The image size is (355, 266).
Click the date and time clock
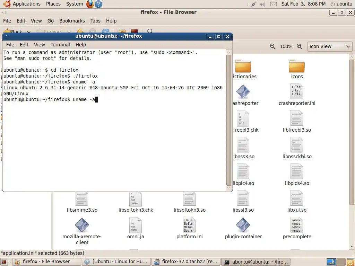click(x=303, y=4)
